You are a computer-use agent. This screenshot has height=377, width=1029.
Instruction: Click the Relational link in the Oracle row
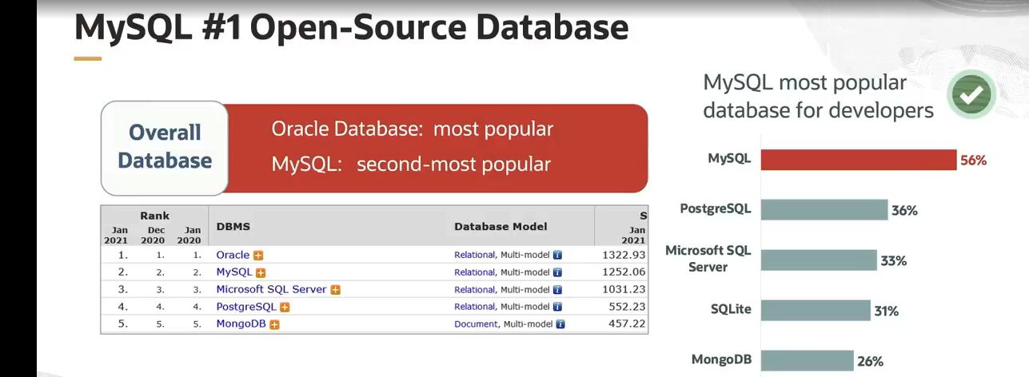pyautogui.click(x=474, y=256)
